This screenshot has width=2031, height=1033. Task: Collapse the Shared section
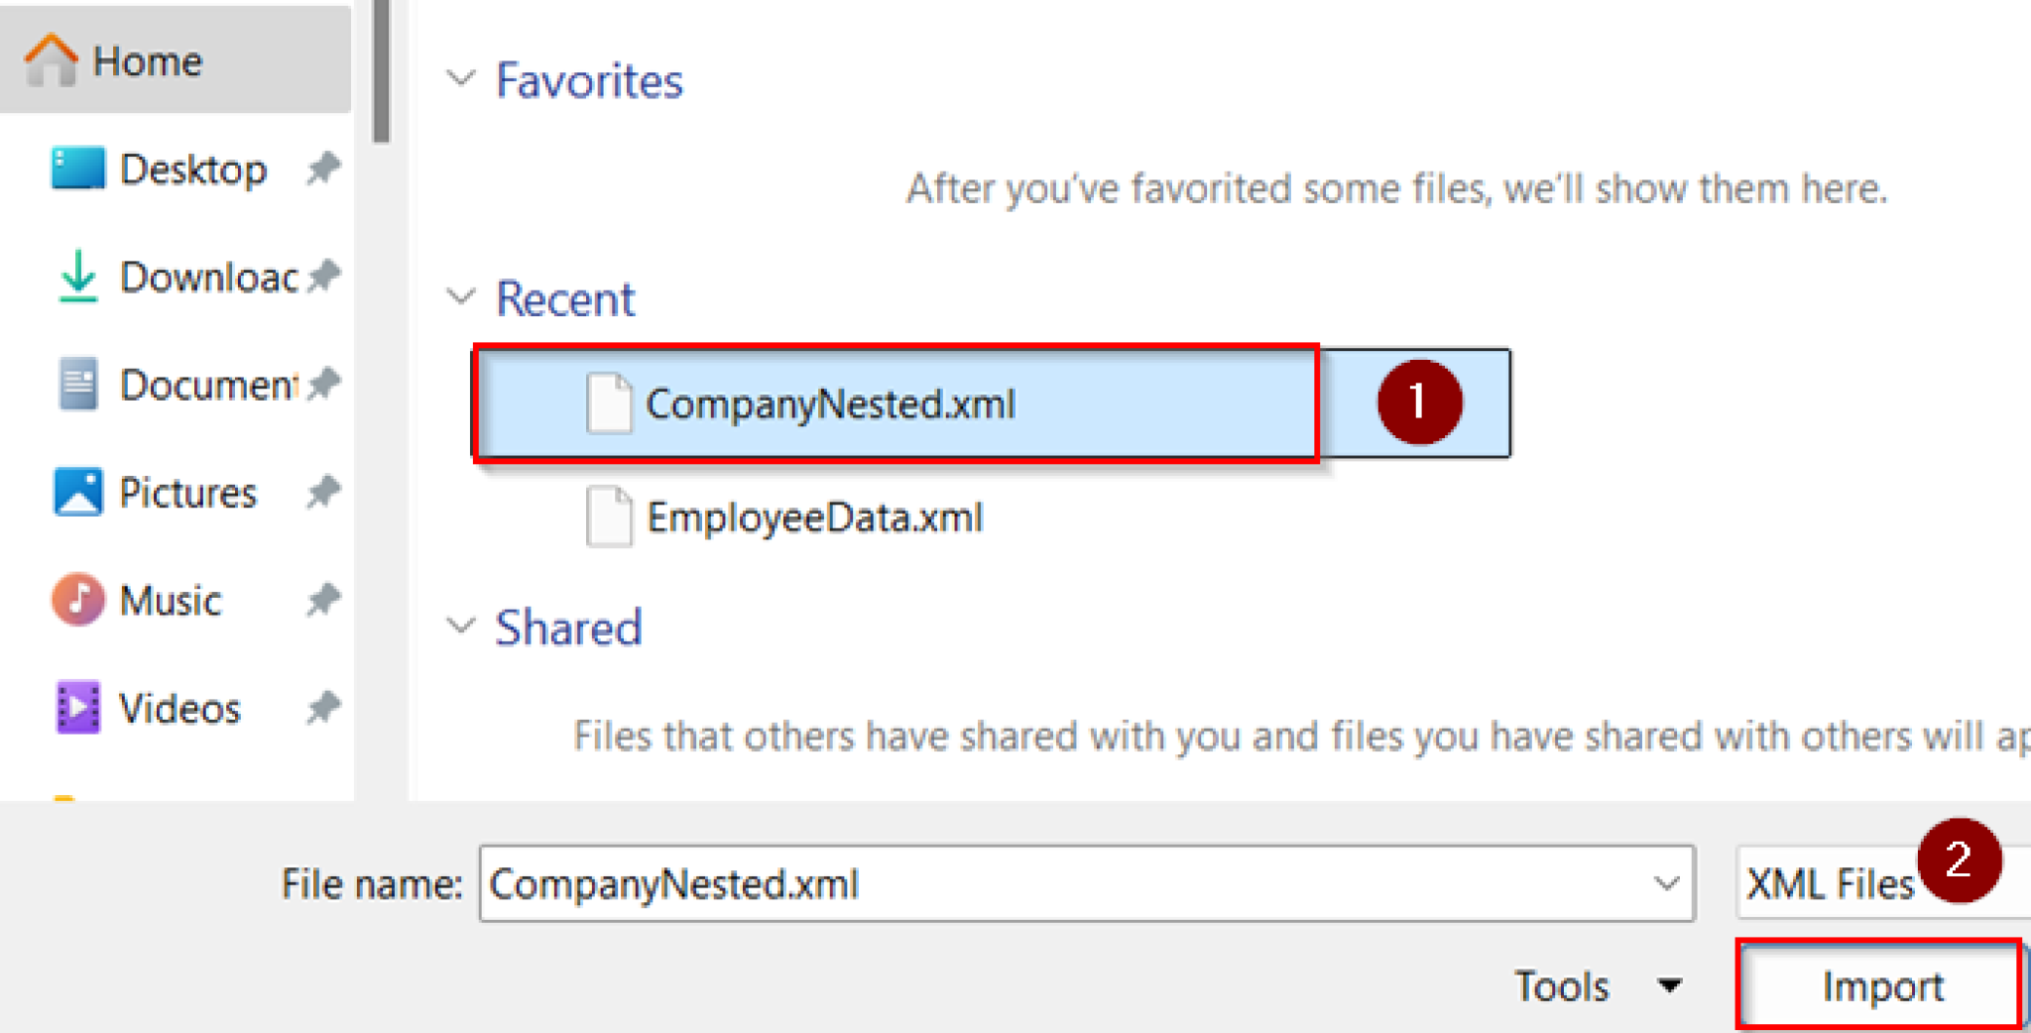(461, 626)
